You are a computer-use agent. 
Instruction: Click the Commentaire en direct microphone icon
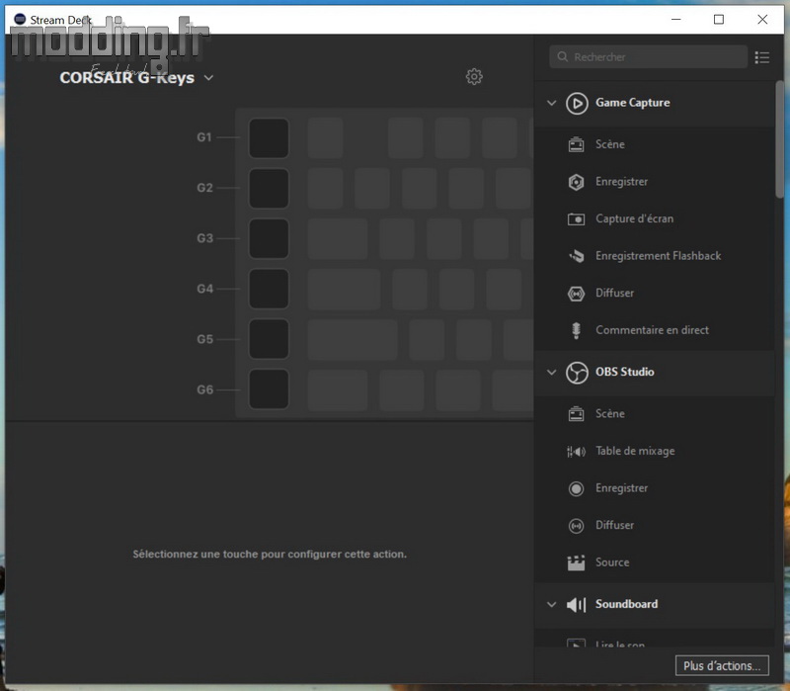click(x=576, y=330)
